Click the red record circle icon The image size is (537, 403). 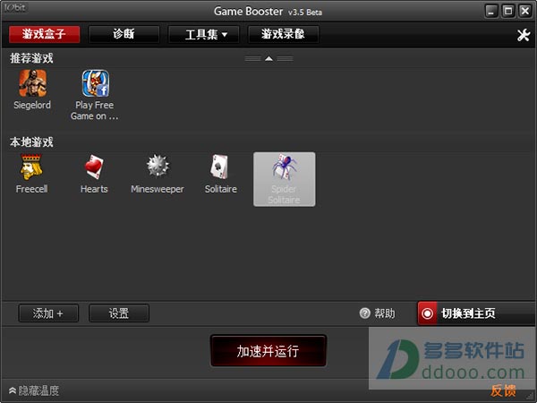pyautogui.click(x=427, y=313)
